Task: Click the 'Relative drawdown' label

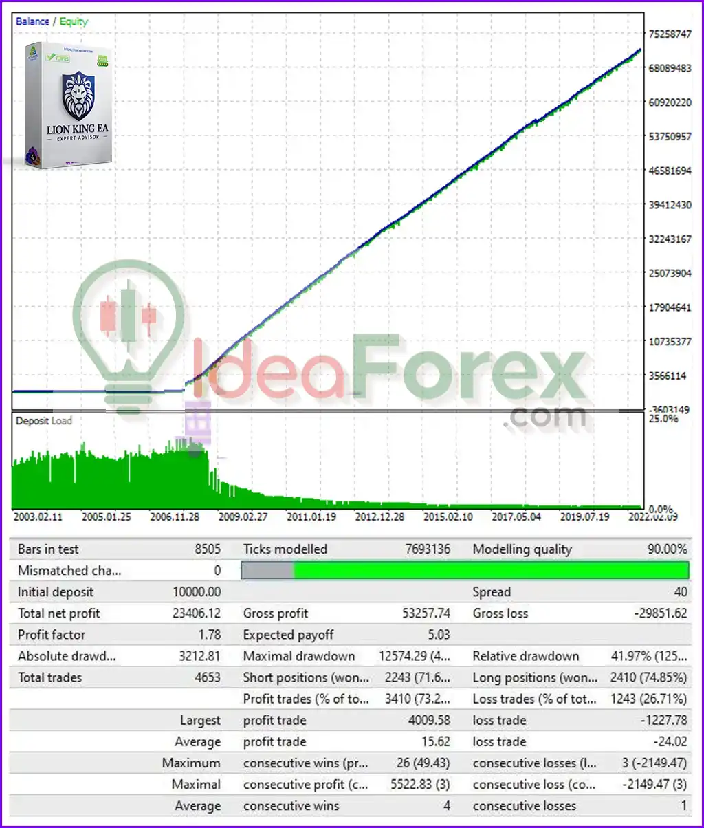Action: 526,655
